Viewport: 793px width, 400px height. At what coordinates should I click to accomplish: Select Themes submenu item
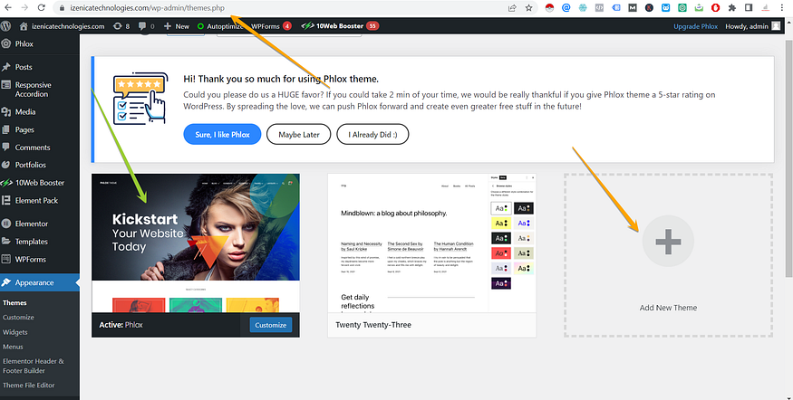(x=15, y=302)
